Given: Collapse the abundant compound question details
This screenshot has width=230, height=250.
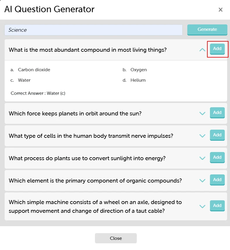Looking at the screenshot, I should point(202,49).
